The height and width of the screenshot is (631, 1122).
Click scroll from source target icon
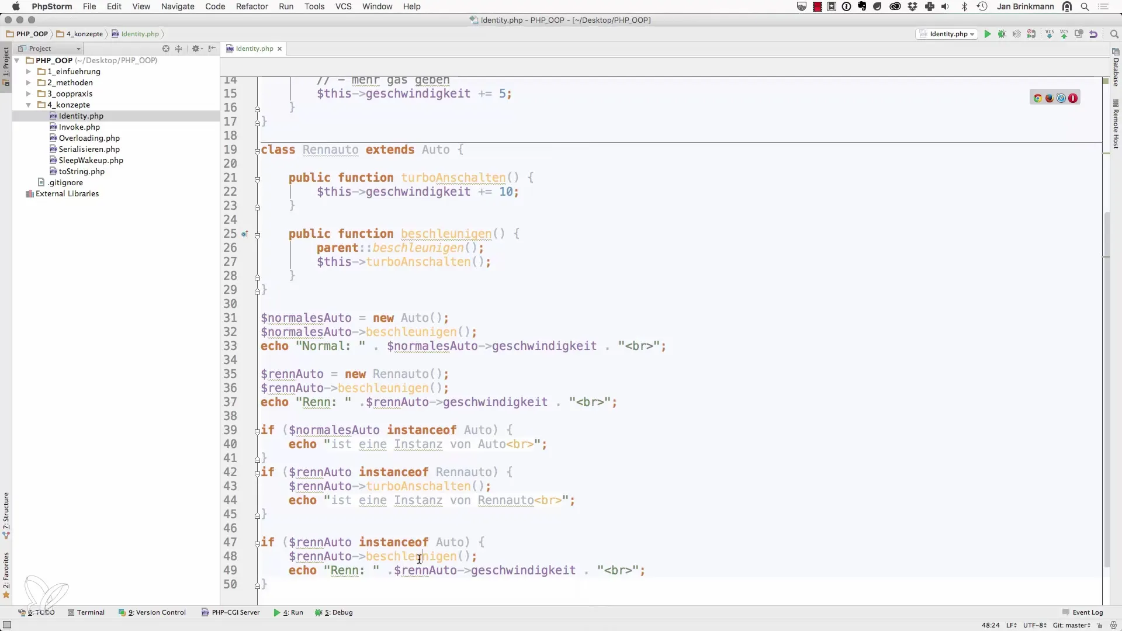point(166,48)
